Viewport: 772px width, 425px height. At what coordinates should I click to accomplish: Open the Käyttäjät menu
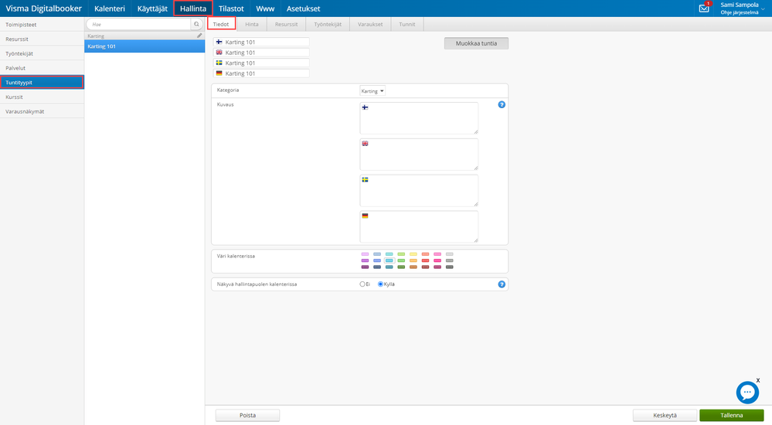click(x=152, y=8)
